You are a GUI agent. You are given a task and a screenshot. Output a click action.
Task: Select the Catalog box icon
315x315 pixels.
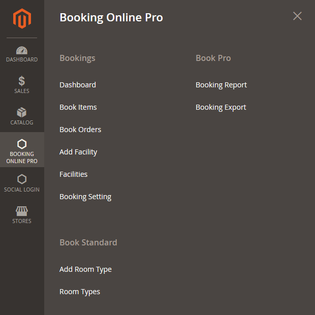22,112
